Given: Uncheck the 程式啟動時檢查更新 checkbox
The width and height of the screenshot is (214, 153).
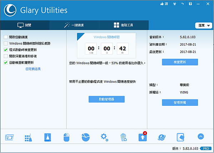Looking at the screenshot, I should click(6, 50).
